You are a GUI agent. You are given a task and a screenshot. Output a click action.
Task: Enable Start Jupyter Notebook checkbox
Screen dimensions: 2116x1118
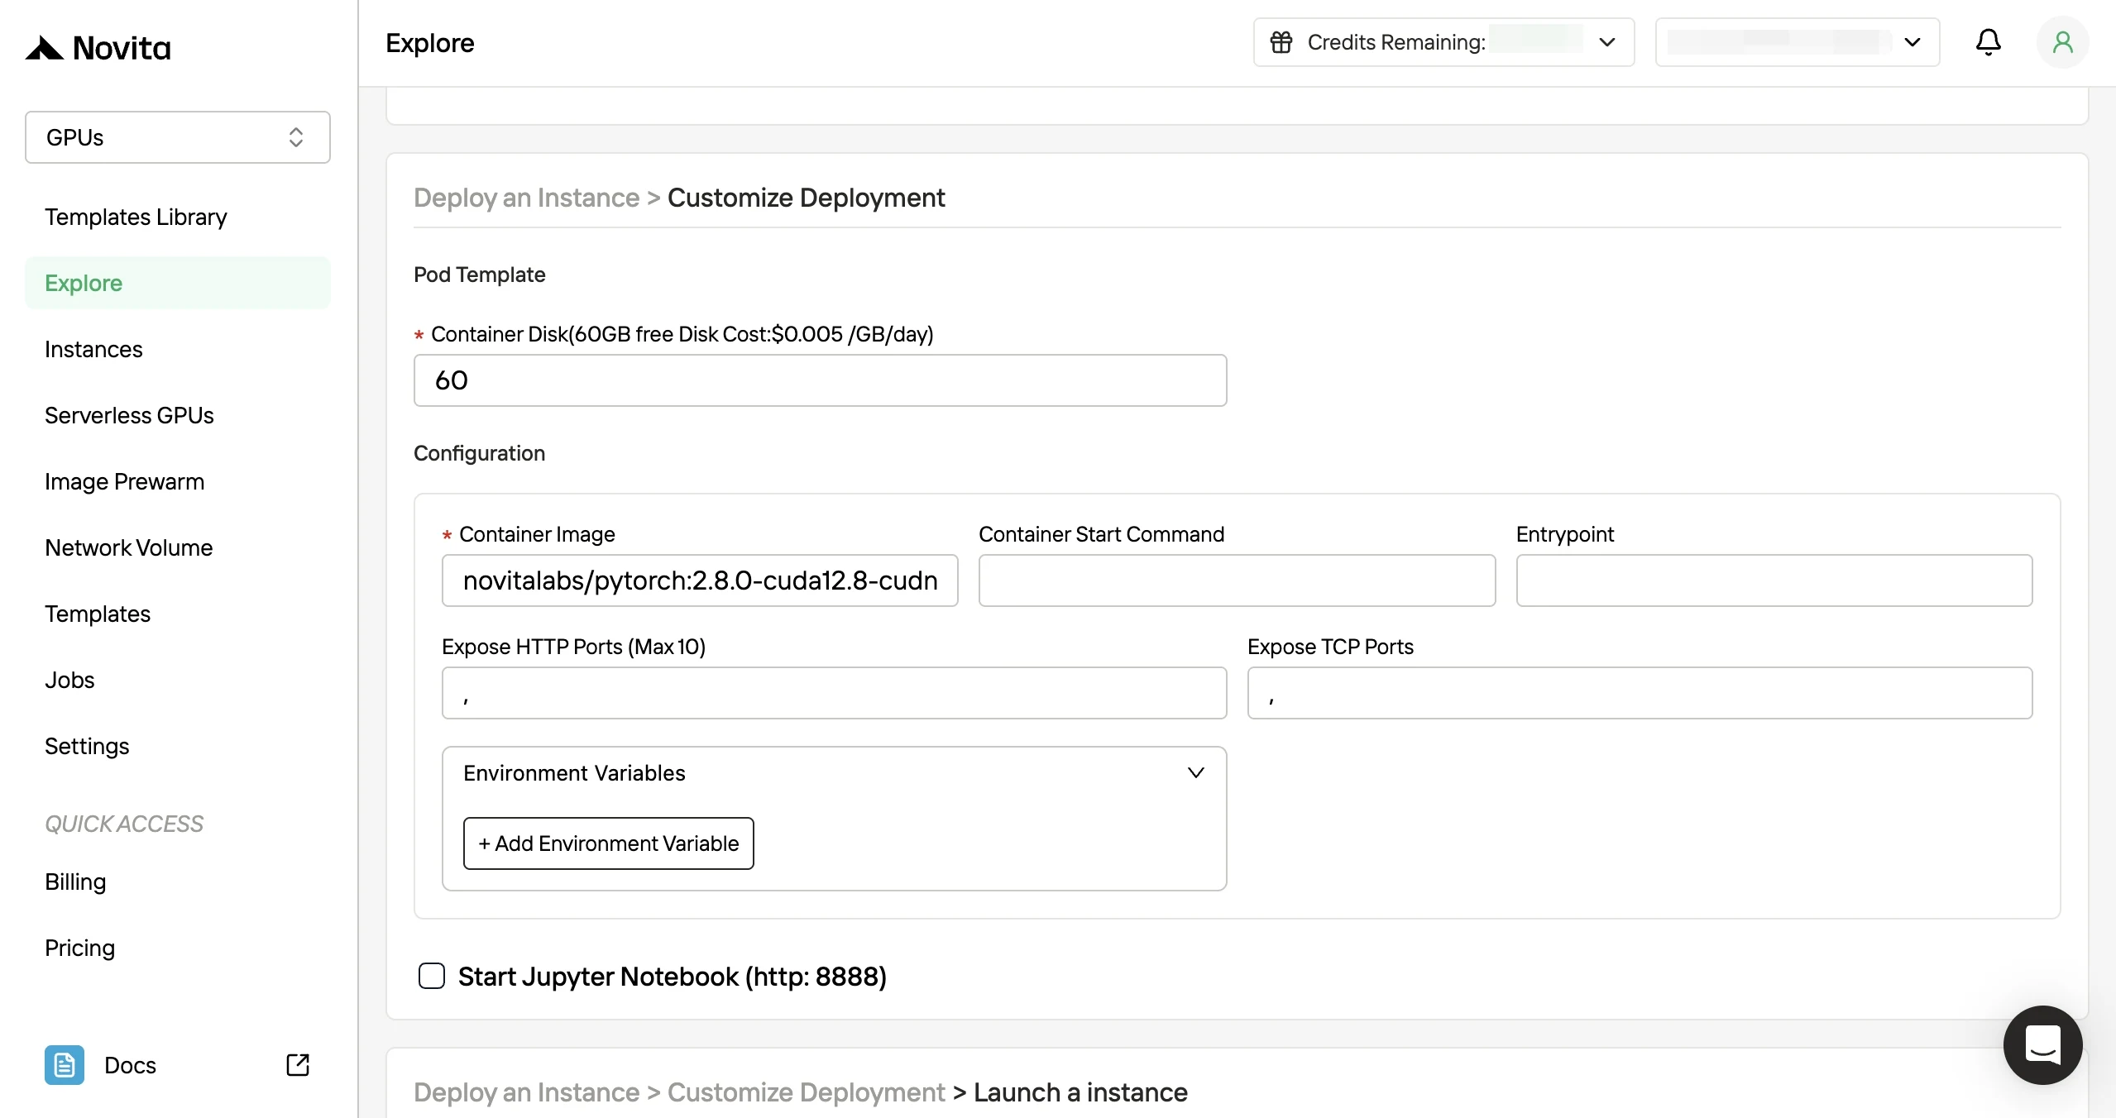[432, 976]
